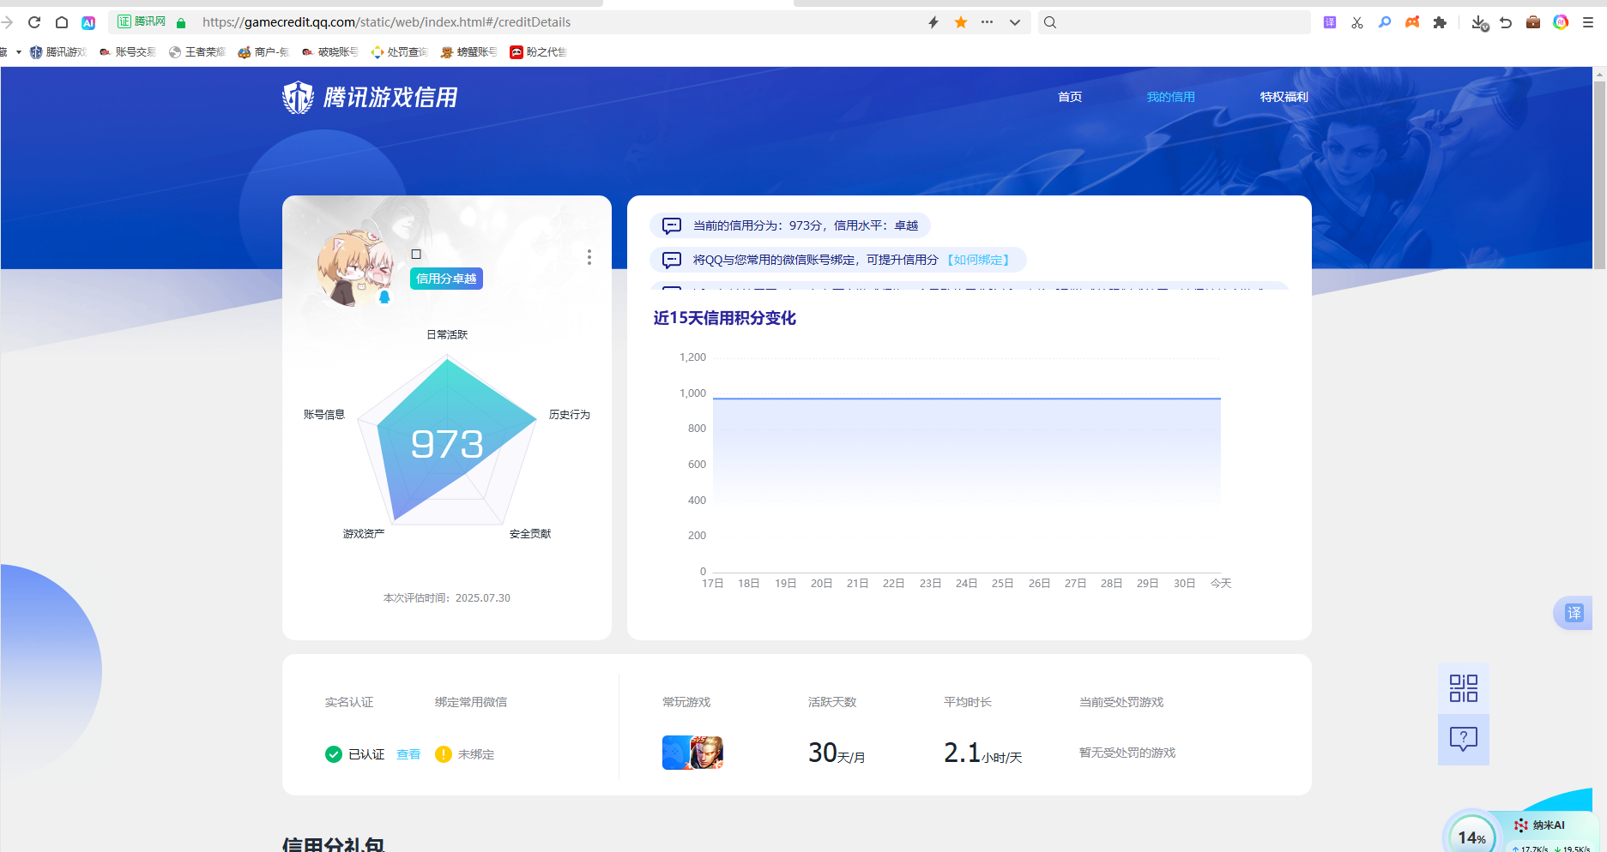
Task: Open the downloads icon
Action: point(1479,23)
